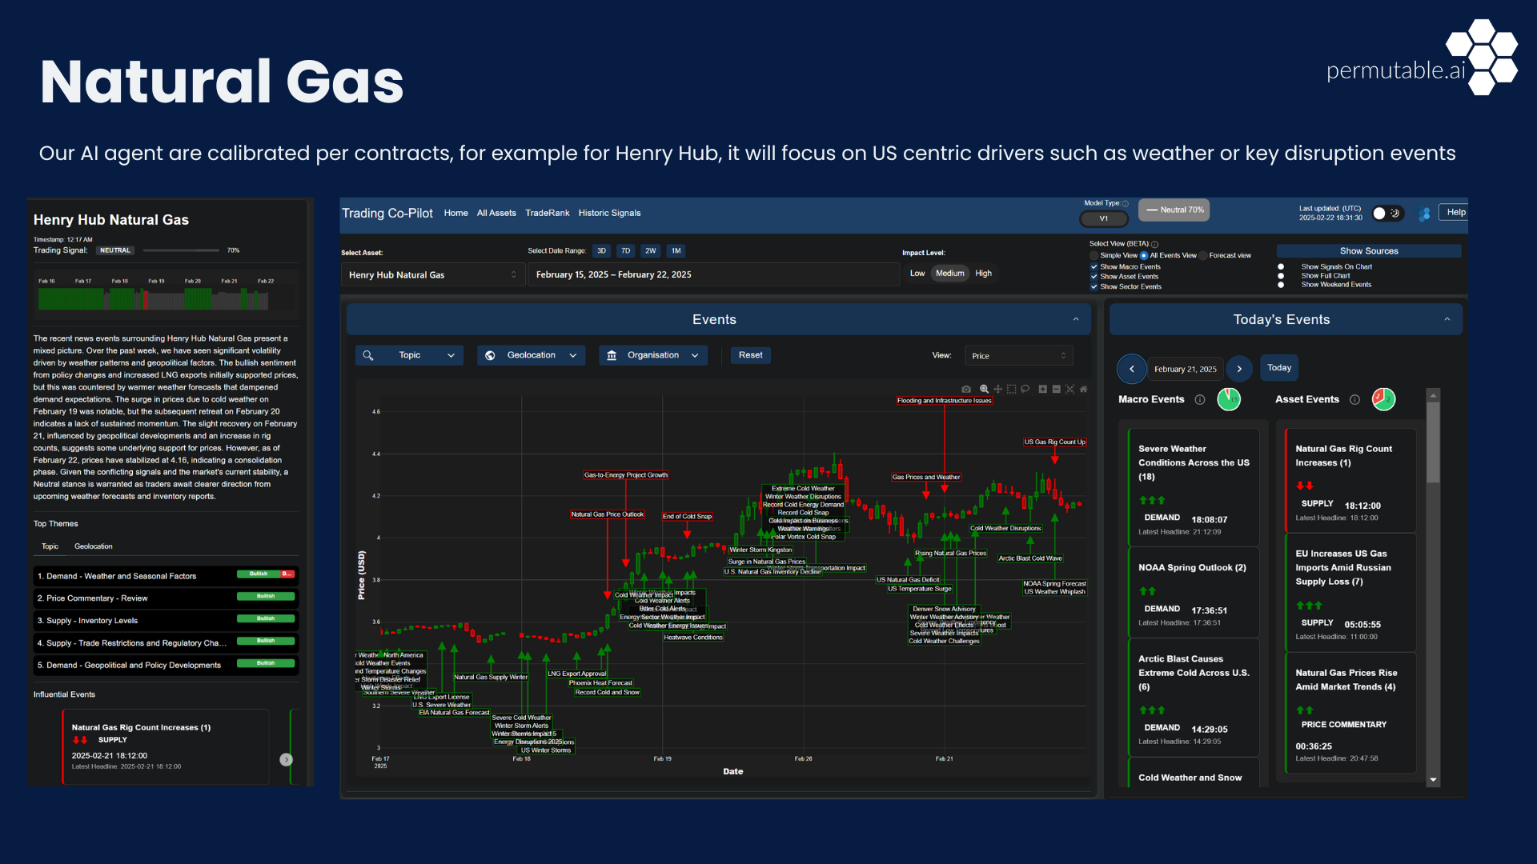Select the chart zoom magnifier tool
1537x864 pixels.
(984, 389)
